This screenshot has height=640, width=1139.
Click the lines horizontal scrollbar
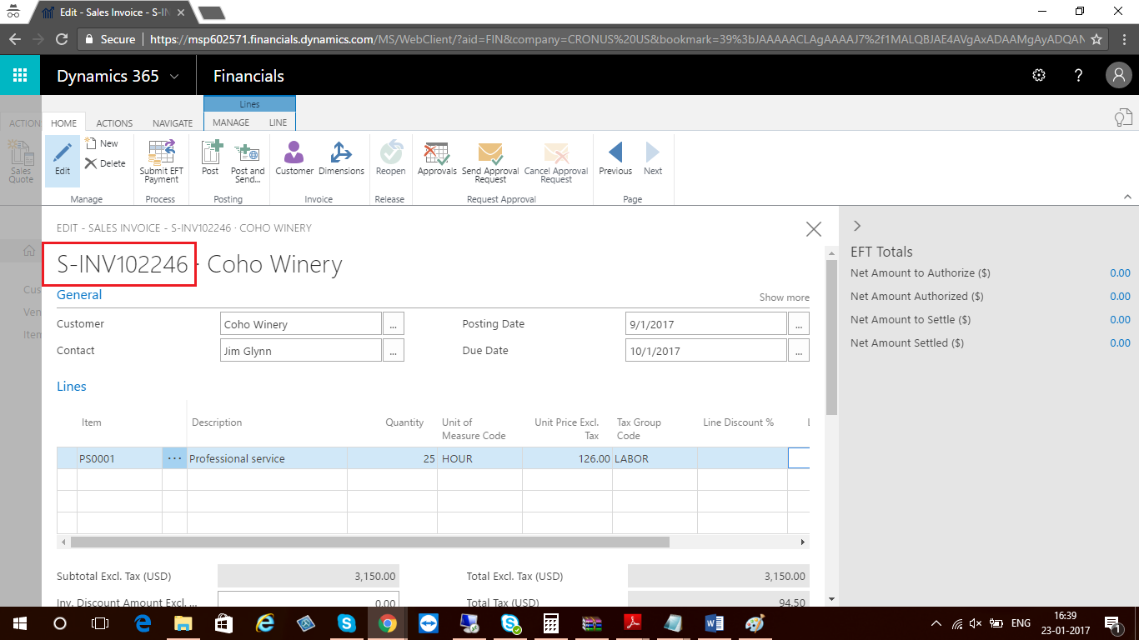click(370, 542)
